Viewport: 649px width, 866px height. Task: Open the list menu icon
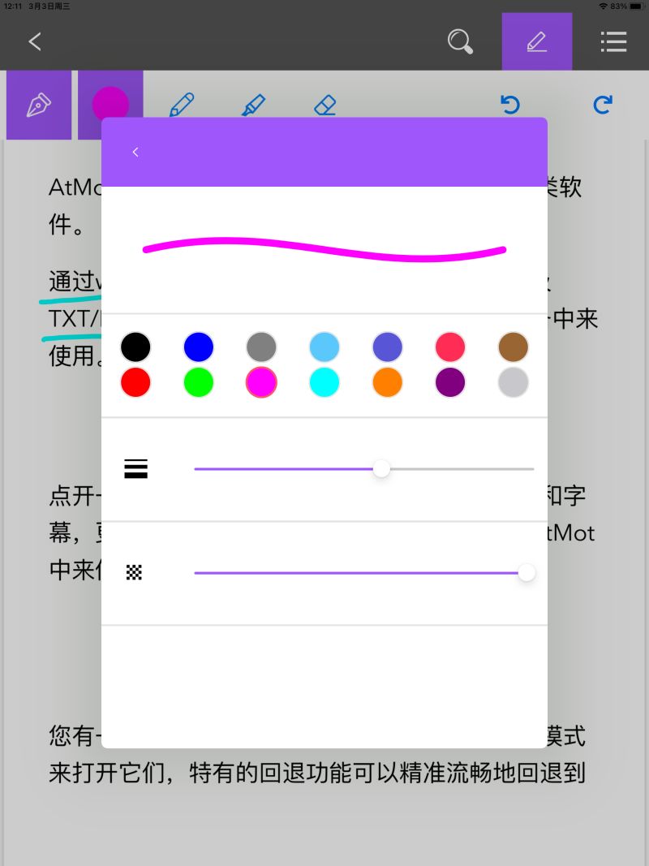(x=613, y=41)
